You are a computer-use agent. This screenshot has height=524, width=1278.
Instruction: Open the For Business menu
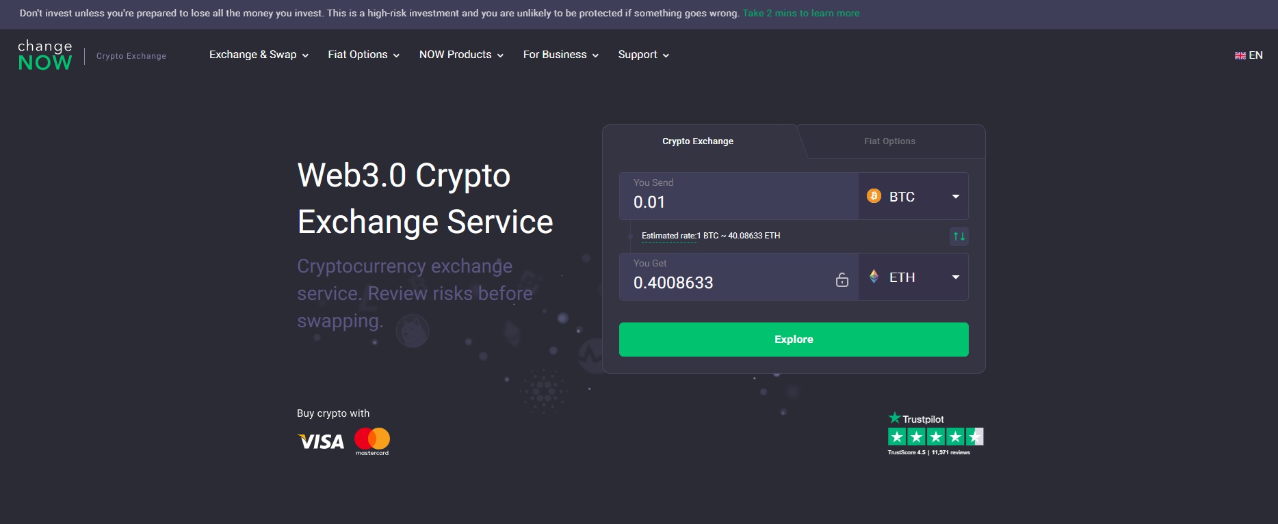(x=560, y=55)
